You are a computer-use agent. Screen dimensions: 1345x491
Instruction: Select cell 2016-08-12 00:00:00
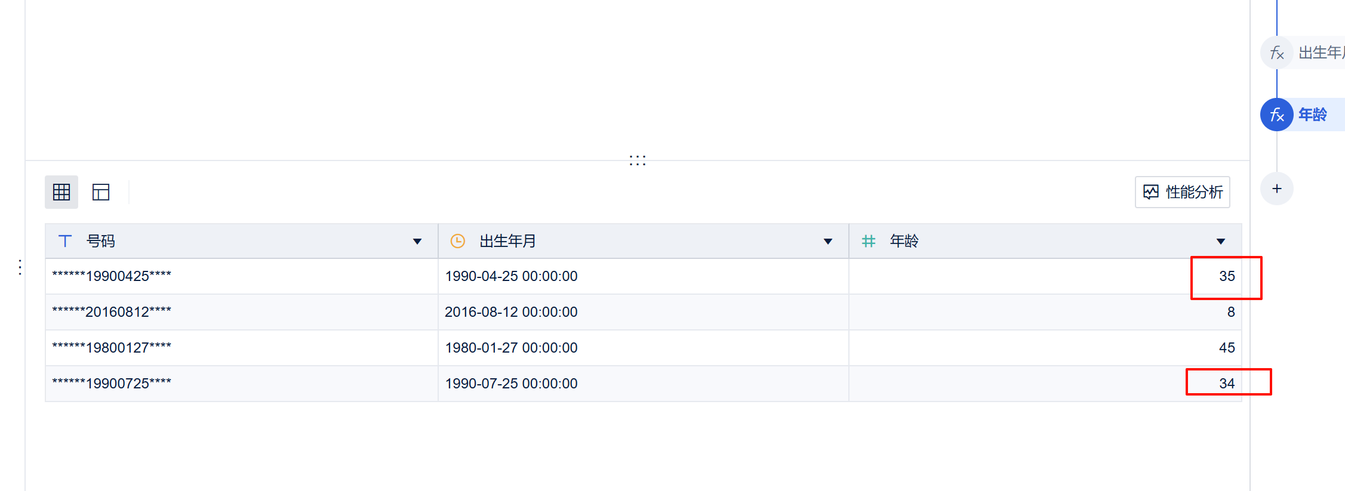(644, 312)
